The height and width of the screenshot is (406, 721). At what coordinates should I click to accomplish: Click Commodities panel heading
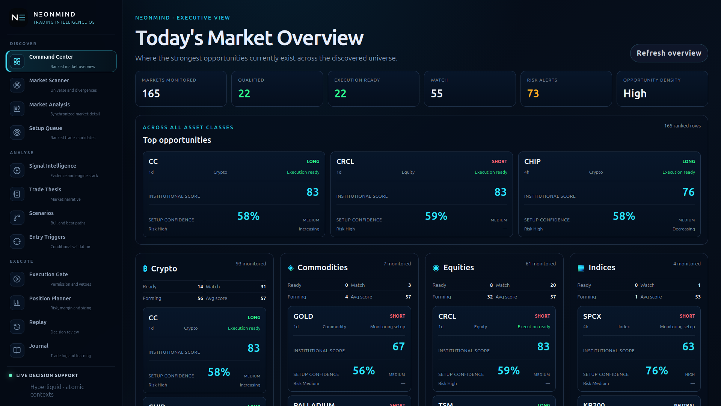(x=323, y=267)
